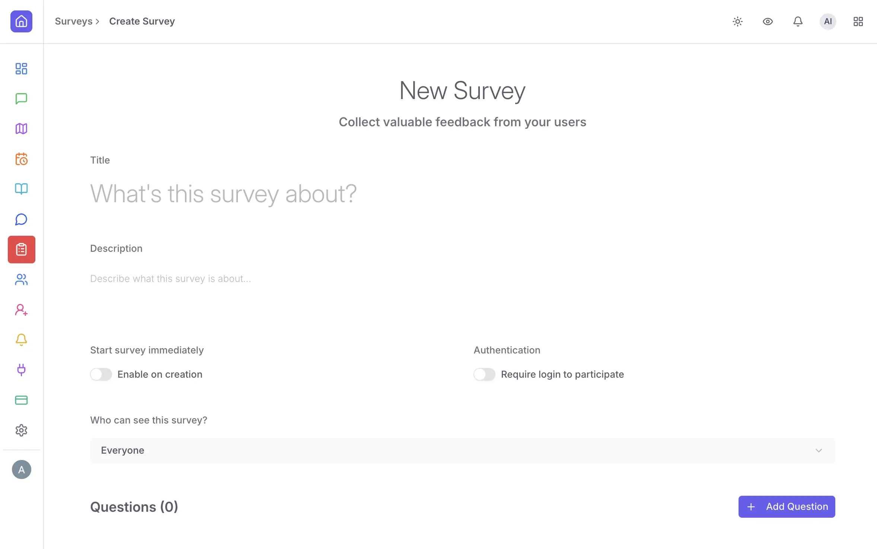Image resolution: width=877 pixels, height=549 pixels.
Task: Open the Billing card icon in sidebar
Action: [x=21, y=400]
